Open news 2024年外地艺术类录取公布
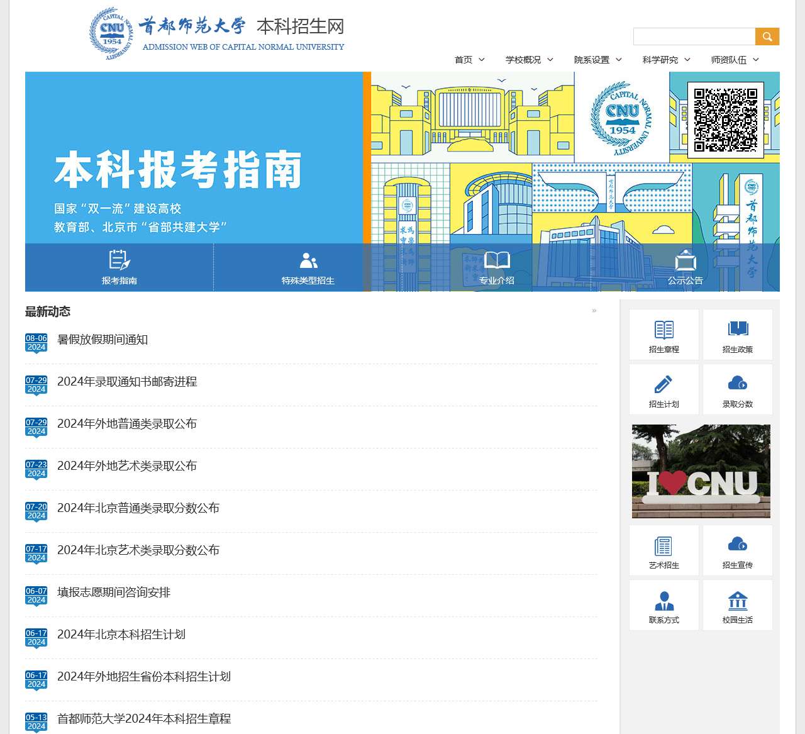Viewport: 805px width, 734px height. (x=127, y=466)
